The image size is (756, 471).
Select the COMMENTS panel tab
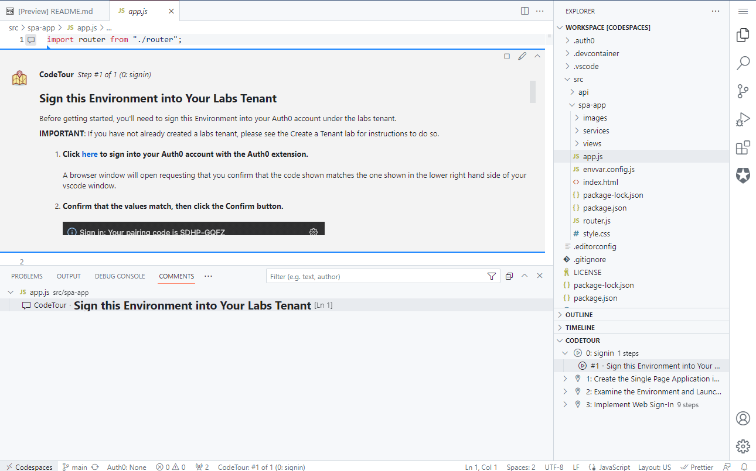pos(176,276)
